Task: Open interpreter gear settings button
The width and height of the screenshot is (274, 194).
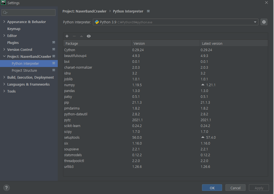Action: click(264, 22)
